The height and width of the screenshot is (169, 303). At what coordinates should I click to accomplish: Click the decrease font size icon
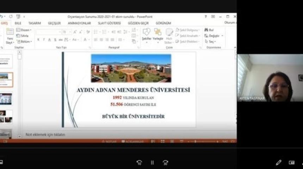pyautogui.click(x=81, y=32)
